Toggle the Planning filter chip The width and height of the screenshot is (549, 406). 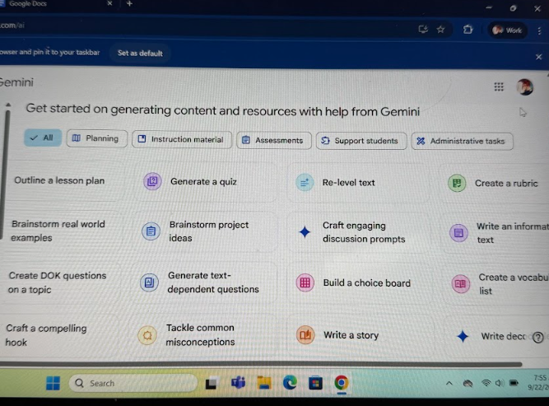[96, 138]
